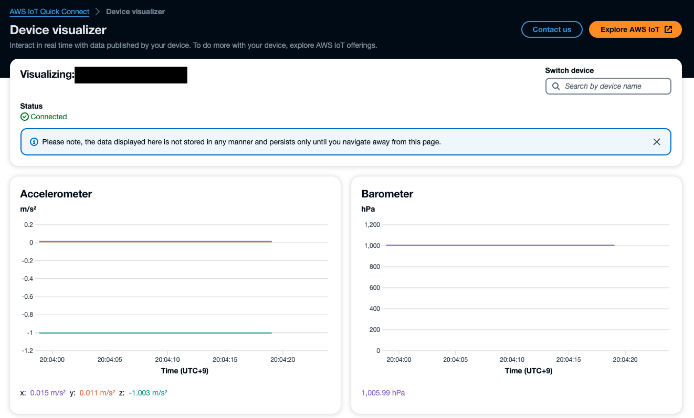Click the info icon in the notice banner
This screenshot has height=418, width=694.
[x=34, y=142]
